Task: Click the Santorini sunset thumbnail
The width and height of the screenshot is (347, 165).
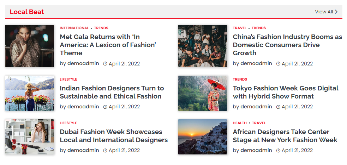Action: pyautogui.click(x=203, y=137)
